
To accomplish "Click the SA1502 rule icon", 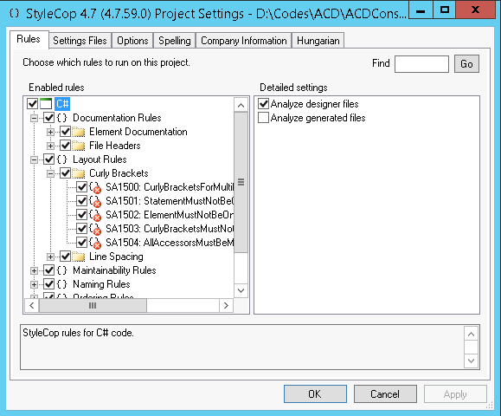I will pos(95,215).
